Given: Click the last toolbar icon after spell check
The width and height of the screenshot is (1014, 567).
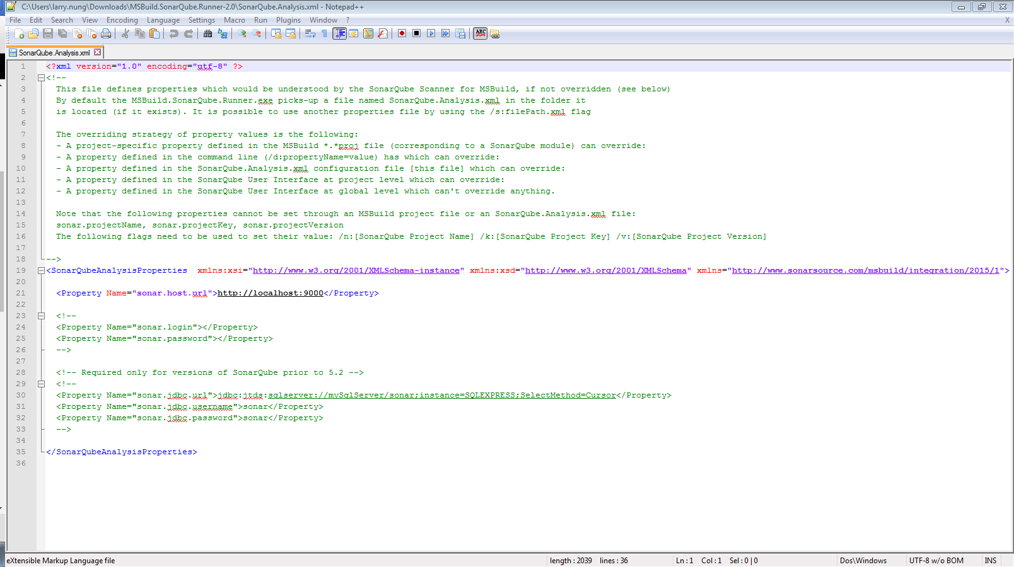Looking at the screenshot, I should [x=495, y=33].
